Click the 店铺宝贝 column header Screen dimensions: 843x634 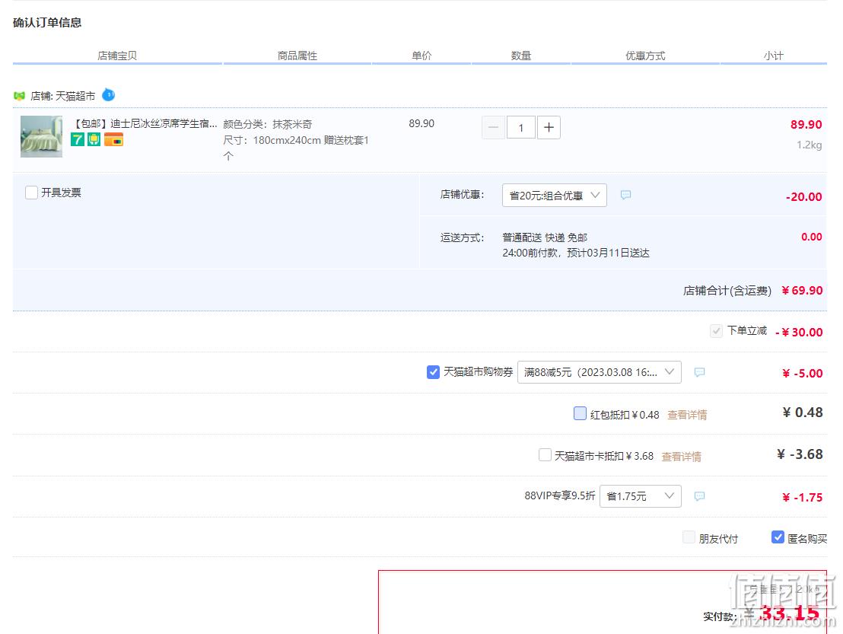coord(117,56)
